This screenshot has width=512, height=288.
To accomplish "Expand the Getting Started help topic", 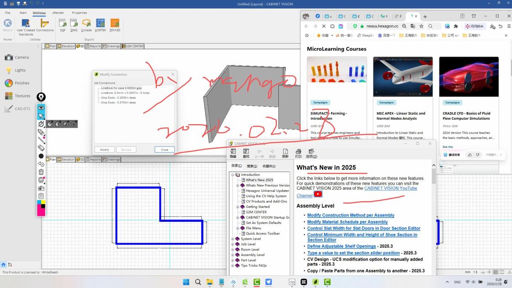I will point(238,207).
